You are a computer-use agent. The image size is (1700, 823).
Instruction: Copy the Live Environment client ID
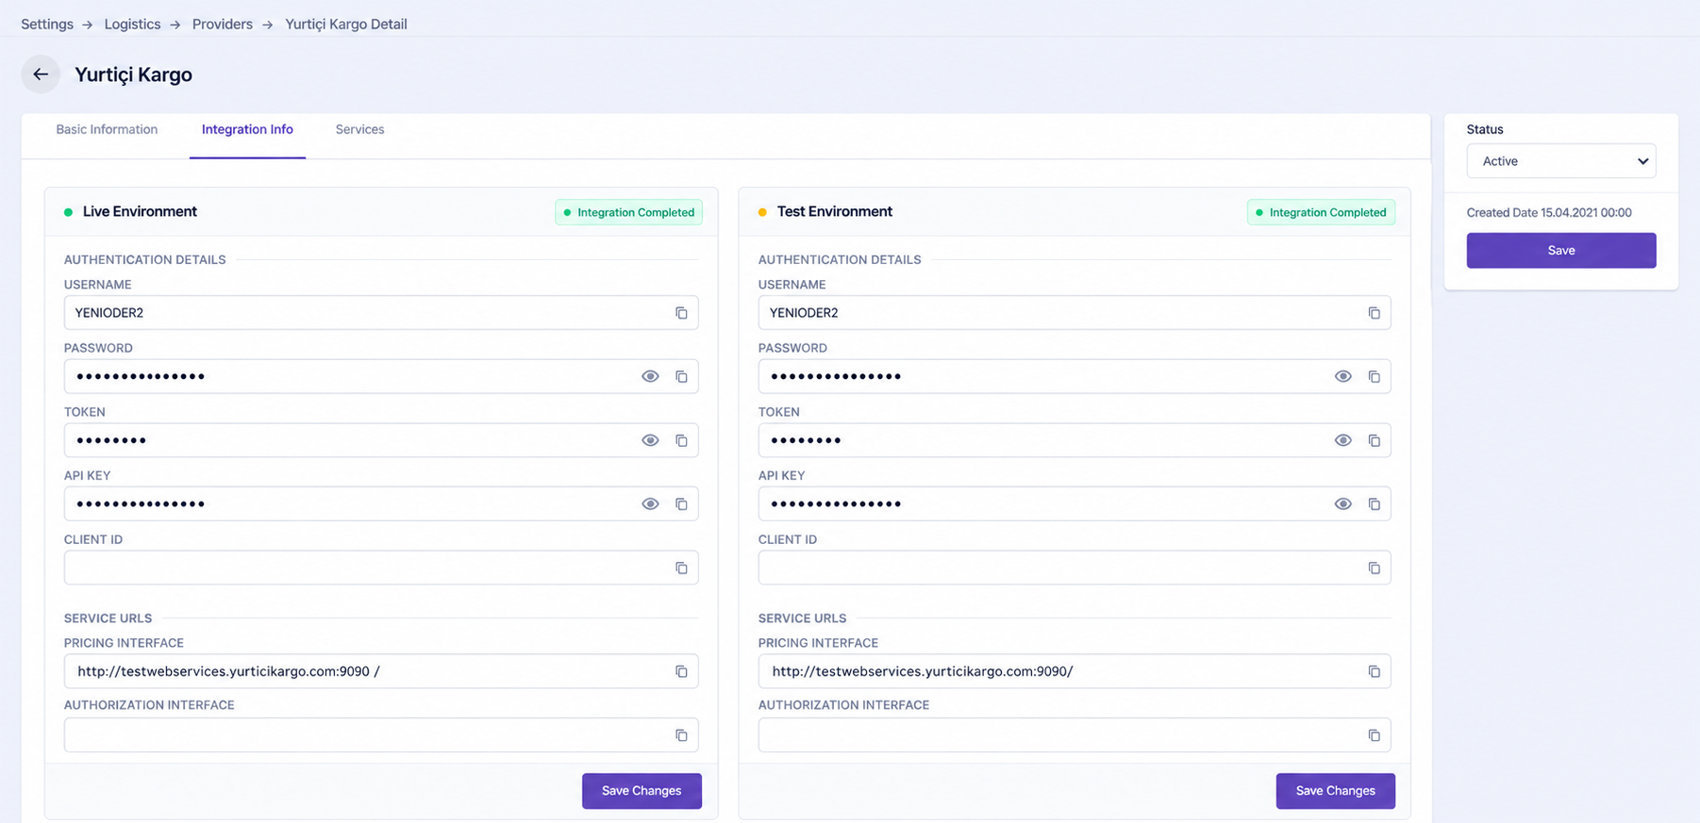681,568
